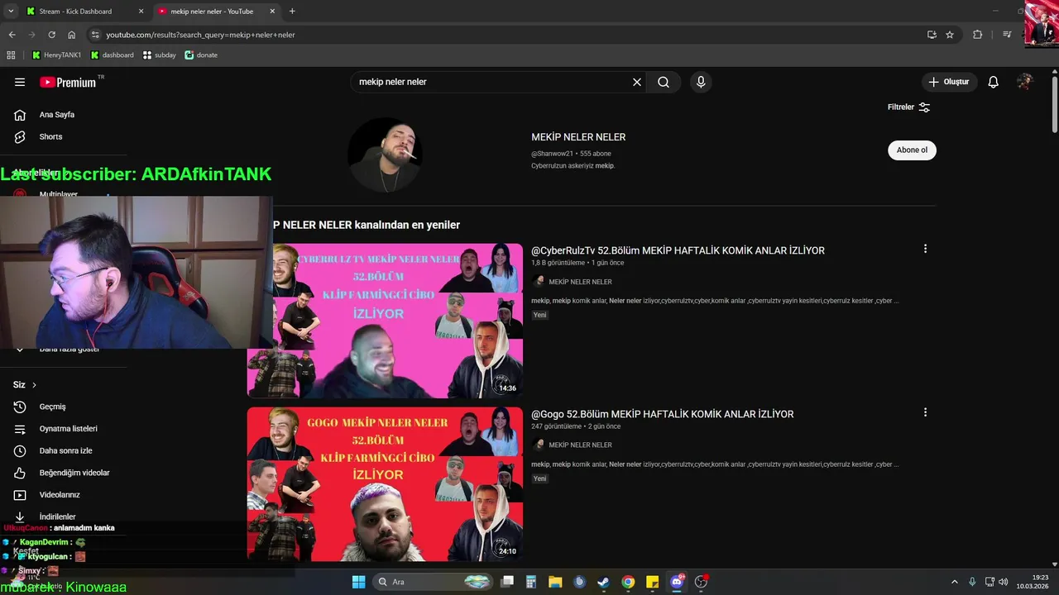Open Chrome from taskbar
1059x595 pixels.
(628, 582)
